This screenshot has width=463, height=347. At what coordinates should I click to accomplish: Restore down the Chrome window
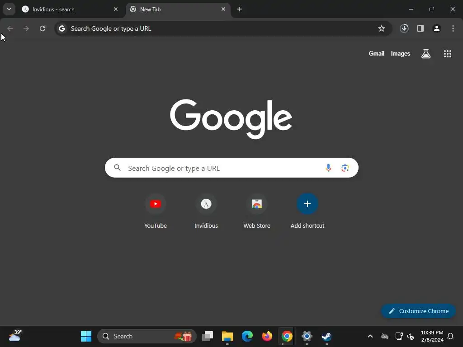(x=431, y=9)
